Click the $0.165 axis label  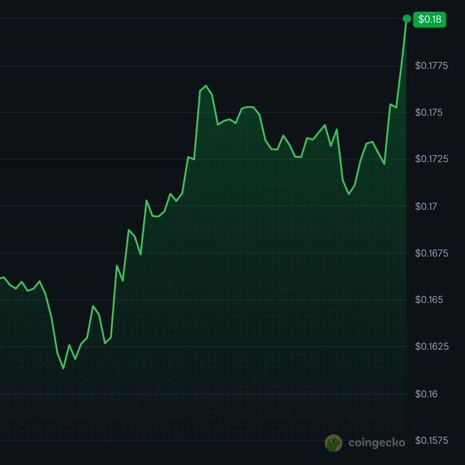[429, 300]
